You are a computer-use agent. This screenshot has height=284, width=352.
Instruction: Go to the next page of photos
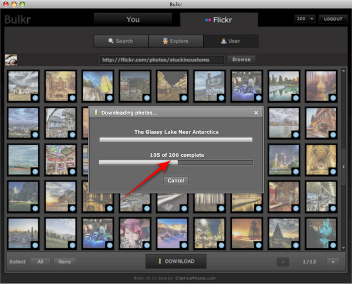pyautogui.click(x=333, y=262)
